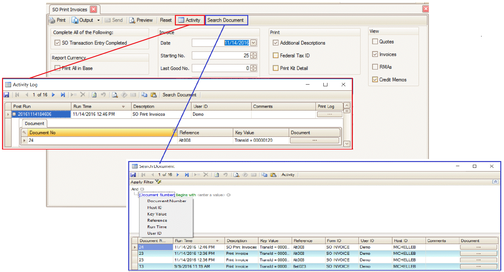Click the Apply Filter funnel icon
Image resolution: width=504 pixels, height=272 pixels.
tap(158, 182)
